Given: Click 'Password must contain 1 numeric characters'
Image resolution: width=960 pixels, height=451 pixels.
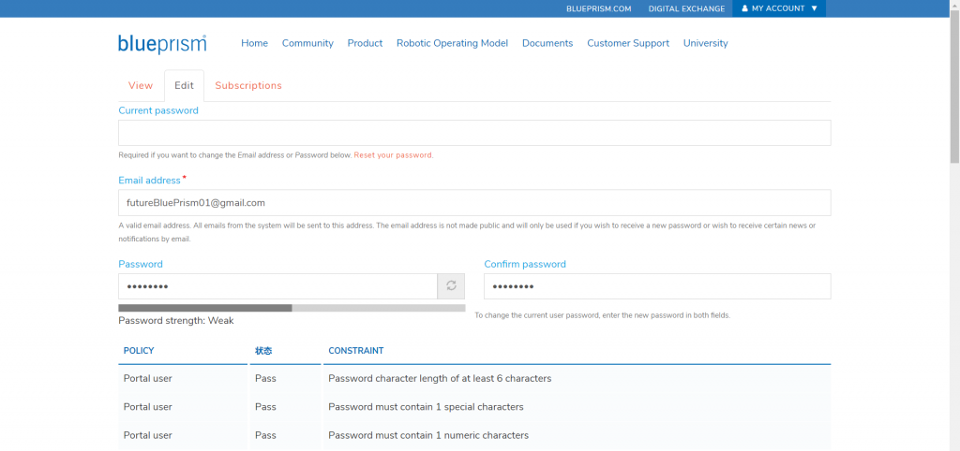Looking at the screenshot, I should pos(428,435).
